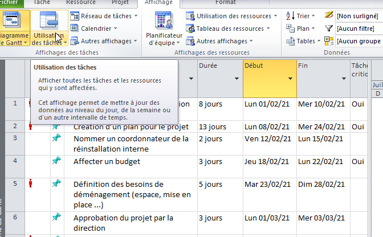Select the row 6 header
This screenshot has width=383, height=237.
(x=15, y=217)
